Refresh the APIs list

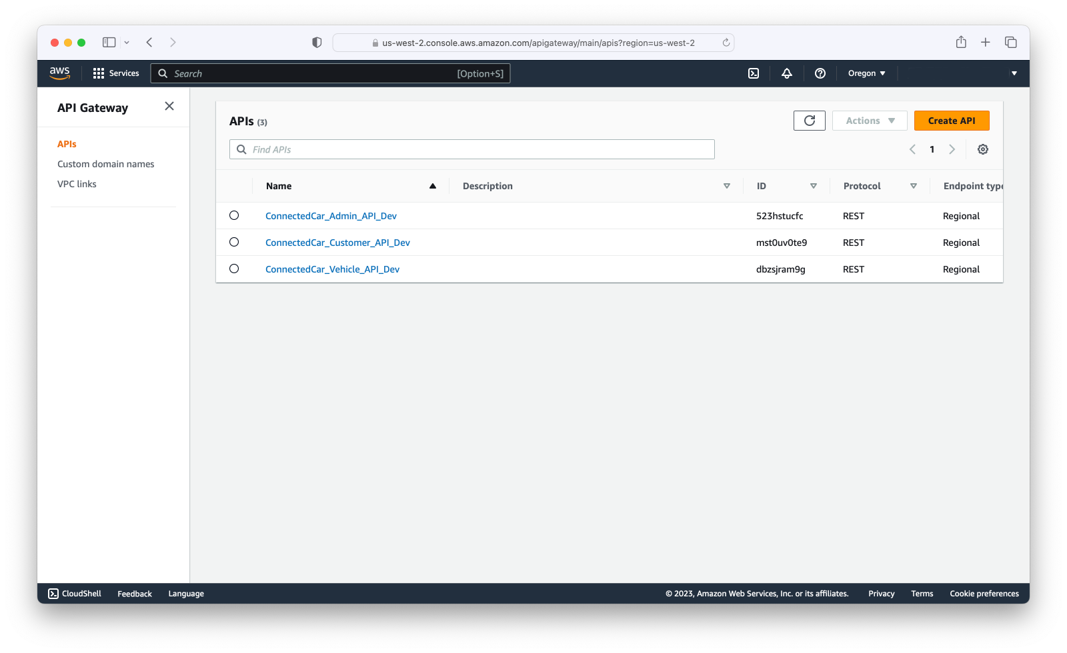coord(810,121)
